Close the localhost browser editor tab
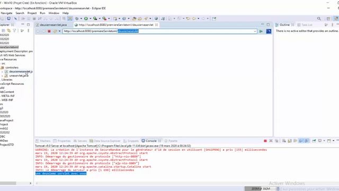 tap(157, 25)
